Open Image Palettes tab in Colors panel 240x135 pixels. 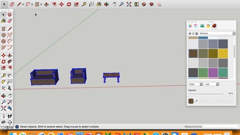coord(208,26)
